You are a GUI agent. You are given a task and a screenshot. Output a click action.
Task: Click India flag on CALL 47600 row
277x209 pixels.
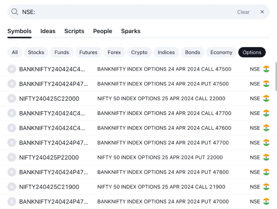click(266, 128)
